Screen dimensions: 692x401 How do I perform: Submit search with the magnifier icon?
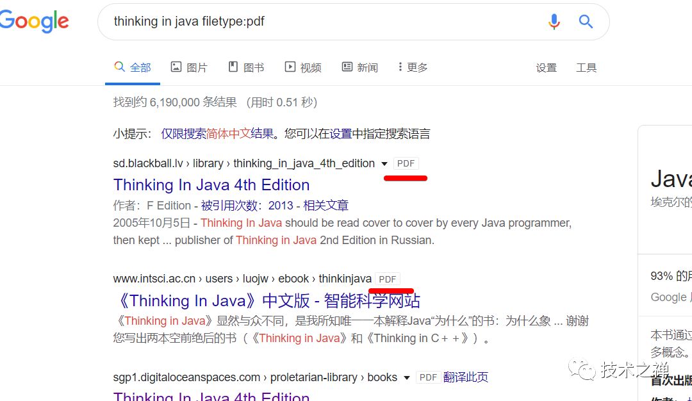(x=586, y=21)
